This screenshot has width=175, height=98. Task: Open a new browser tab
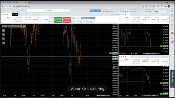30,2
